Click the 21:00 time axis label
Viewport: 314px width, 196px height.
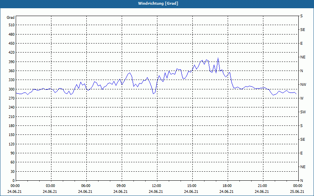262,185
